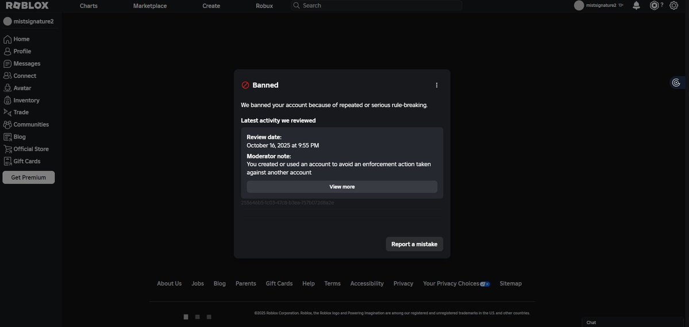Open the three-dot menu on Banned card
Viewport: 689px width, 327px height.
pos(436,85)
